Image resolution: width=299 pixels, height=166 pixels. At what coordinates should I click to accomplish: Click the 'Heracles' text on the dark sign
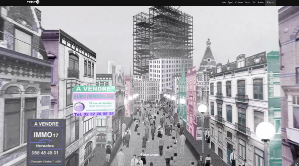[45, 146]
